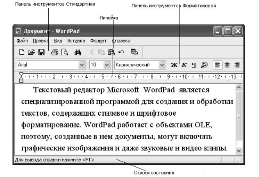
Task: Open the Файл menu
Action: click(x=22, y=41)
